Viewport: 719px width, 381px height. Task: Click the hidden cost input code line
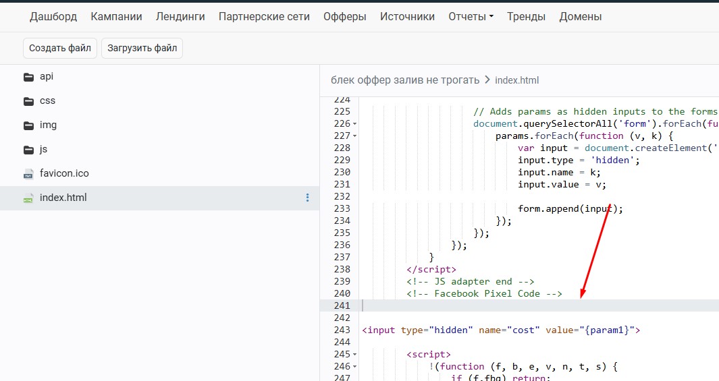[501, 330]
